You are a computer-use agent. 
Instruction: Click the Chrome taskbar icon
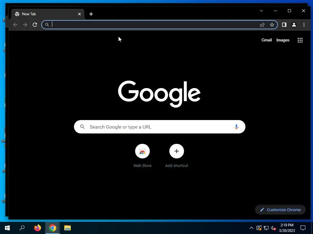point(53,228)
